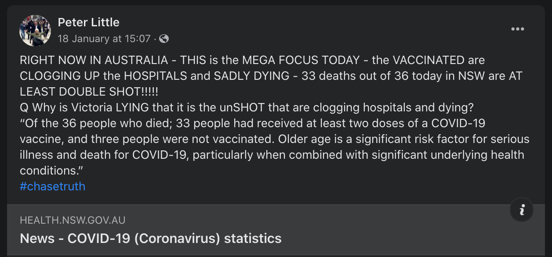
Task: Click the "18 January at 15:07" timestamp
Action: tap(104, 39)
